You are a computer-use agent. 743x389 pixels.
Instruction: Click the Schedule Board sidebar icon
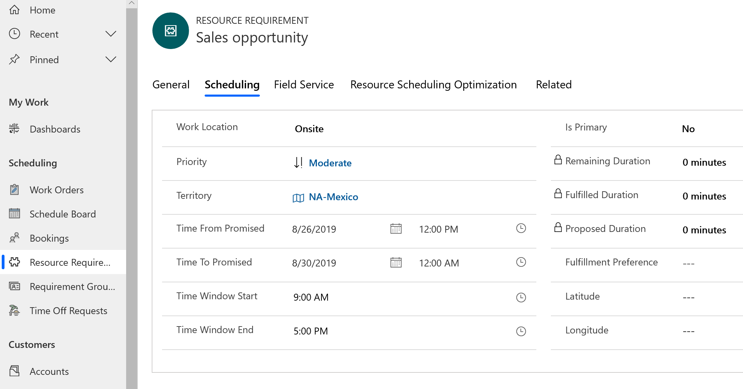click(x=14, y=214)
